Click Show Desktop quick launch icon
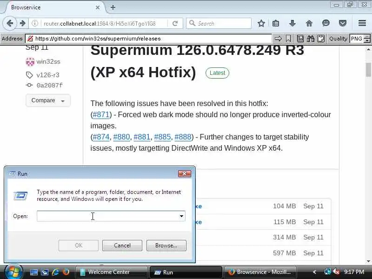The height and width of the screenshot is (279, 372). click(33, 272)
